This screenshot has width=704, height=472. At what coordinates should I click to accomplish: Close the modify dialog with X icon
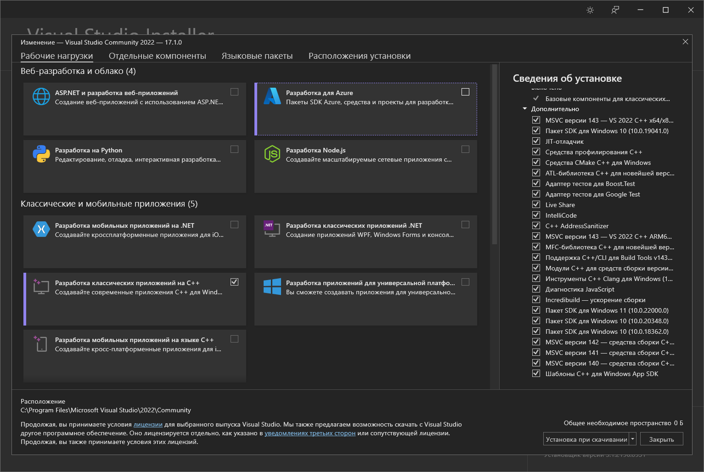[685, 42]
